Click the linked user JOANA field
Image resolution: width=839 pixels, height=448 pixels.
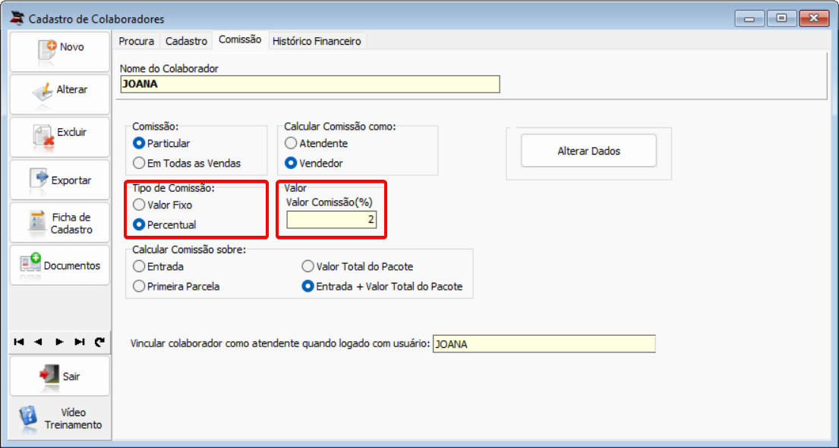544,344
